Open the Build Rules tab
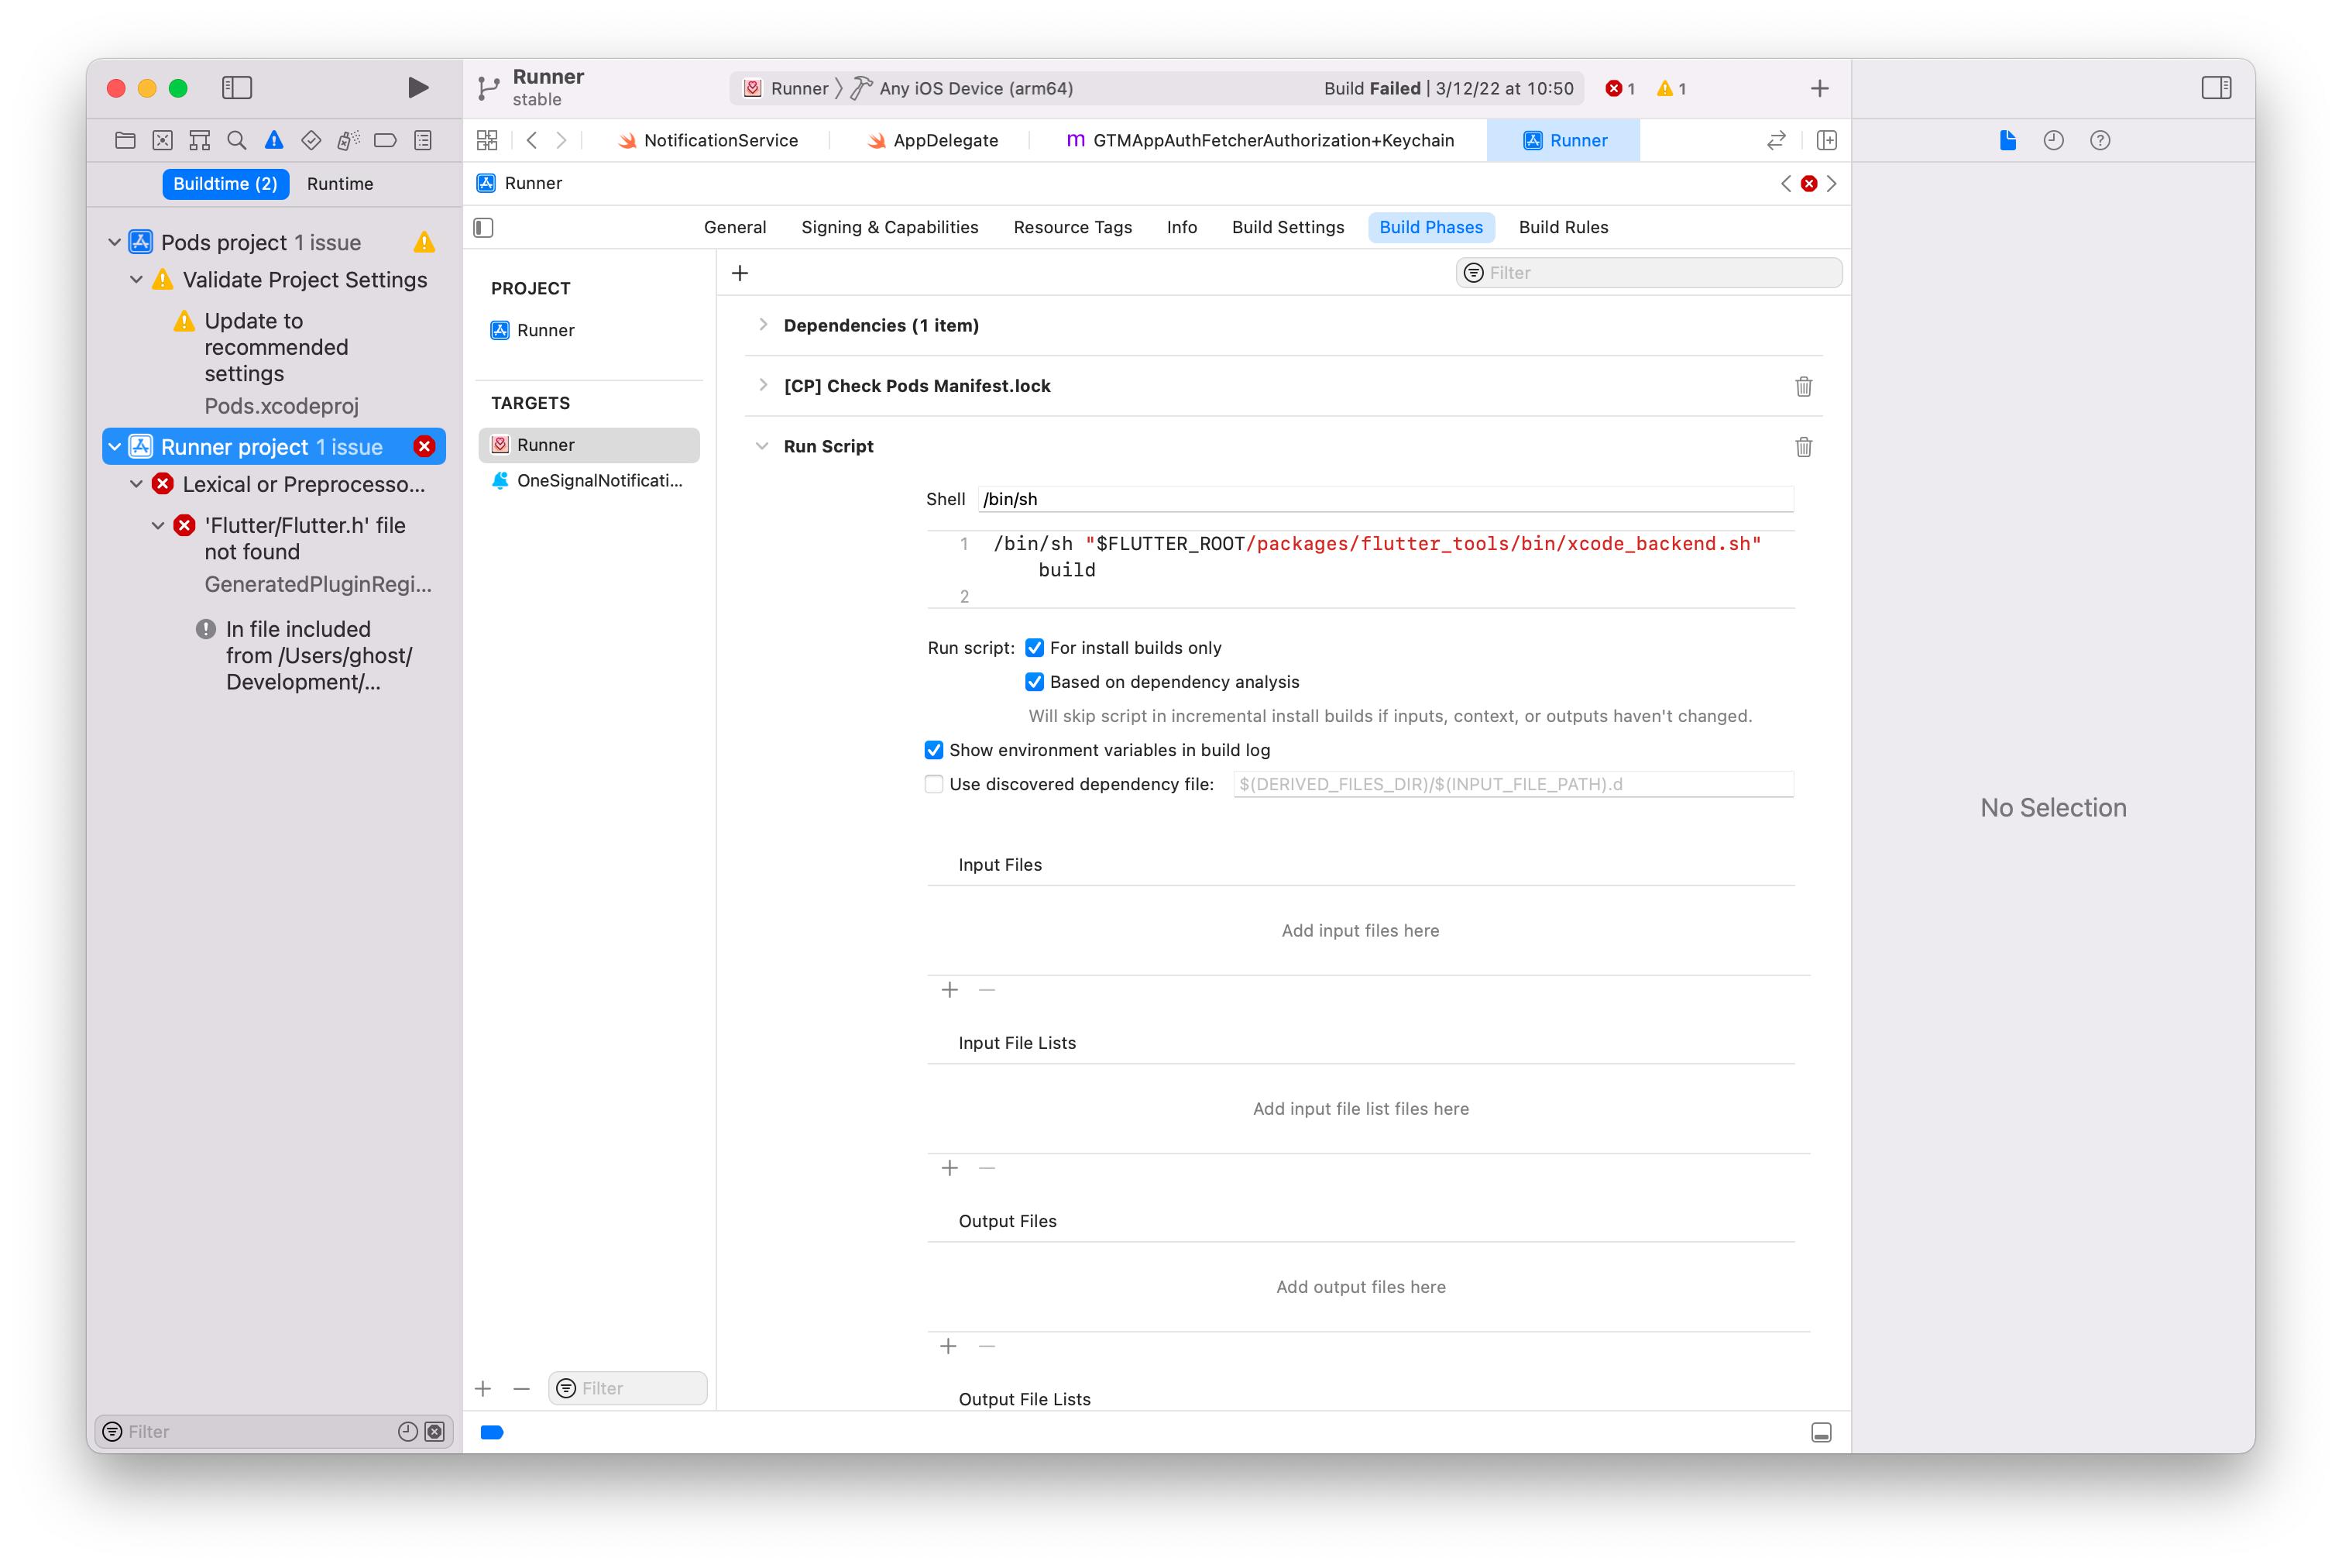 click(1564, 227)
